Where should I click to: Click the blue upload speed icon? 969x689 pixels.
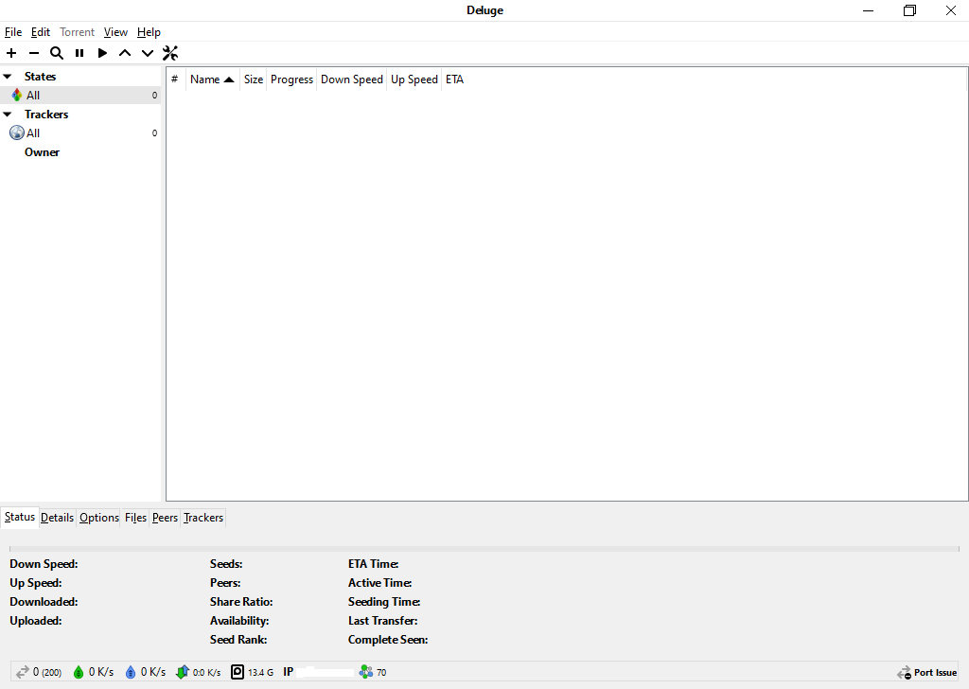coord(131,672)
